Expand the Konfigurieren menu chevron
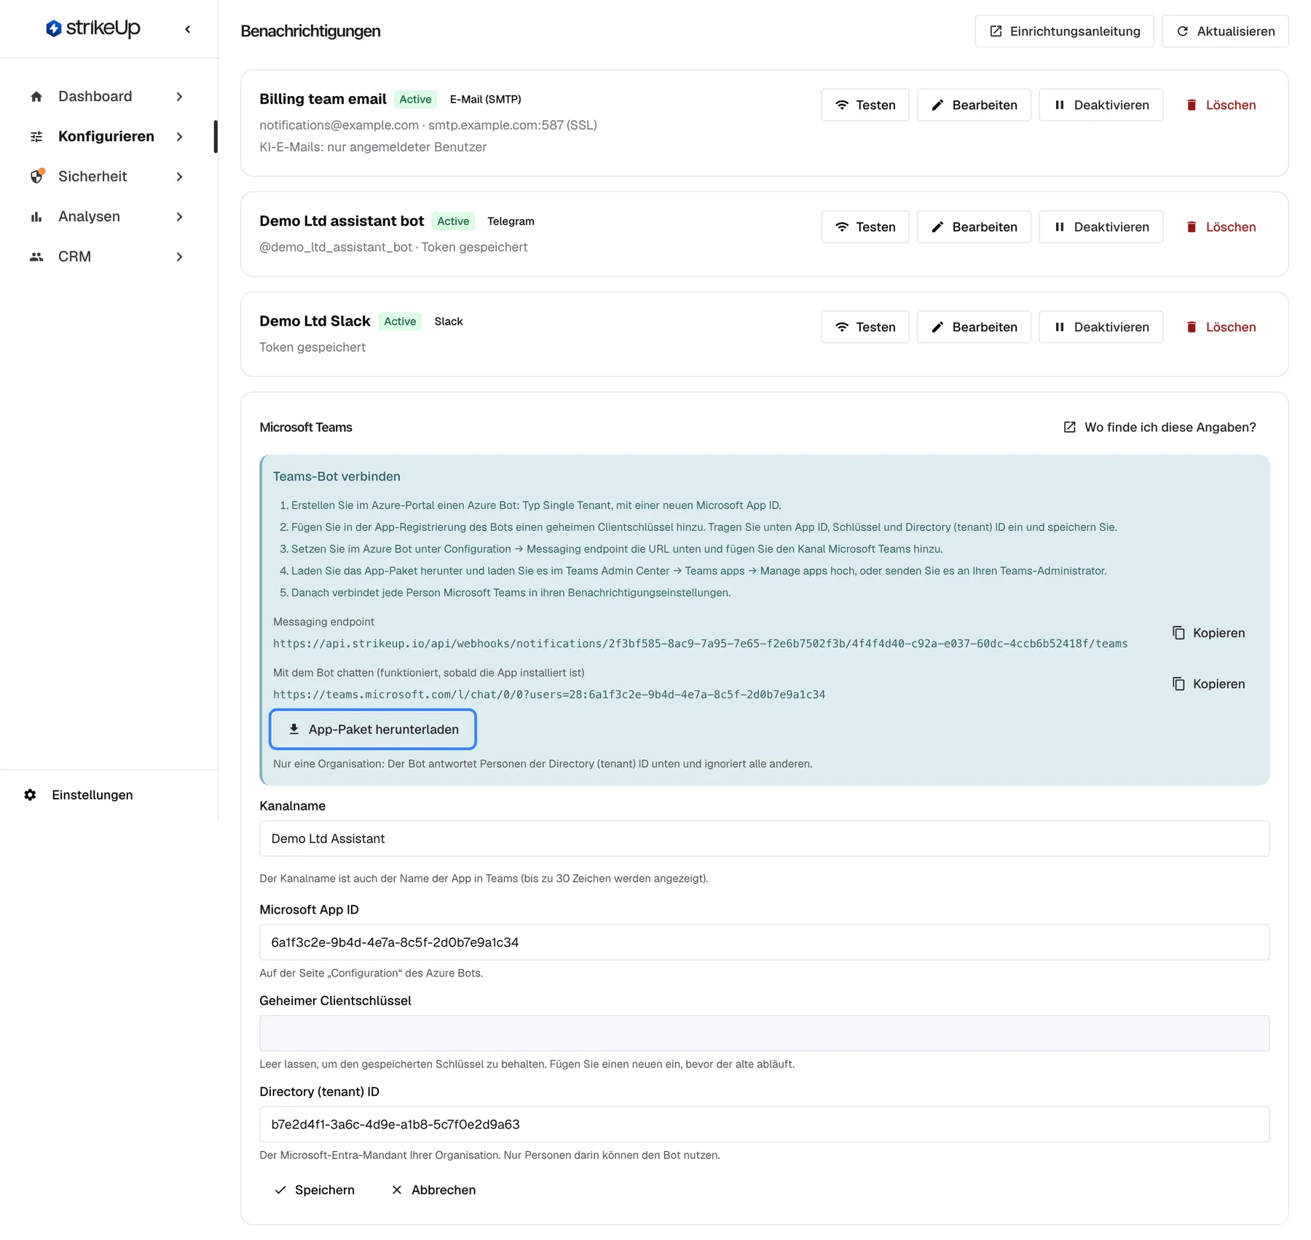This screenshot has height=1240, width=1311. point(179,137)
